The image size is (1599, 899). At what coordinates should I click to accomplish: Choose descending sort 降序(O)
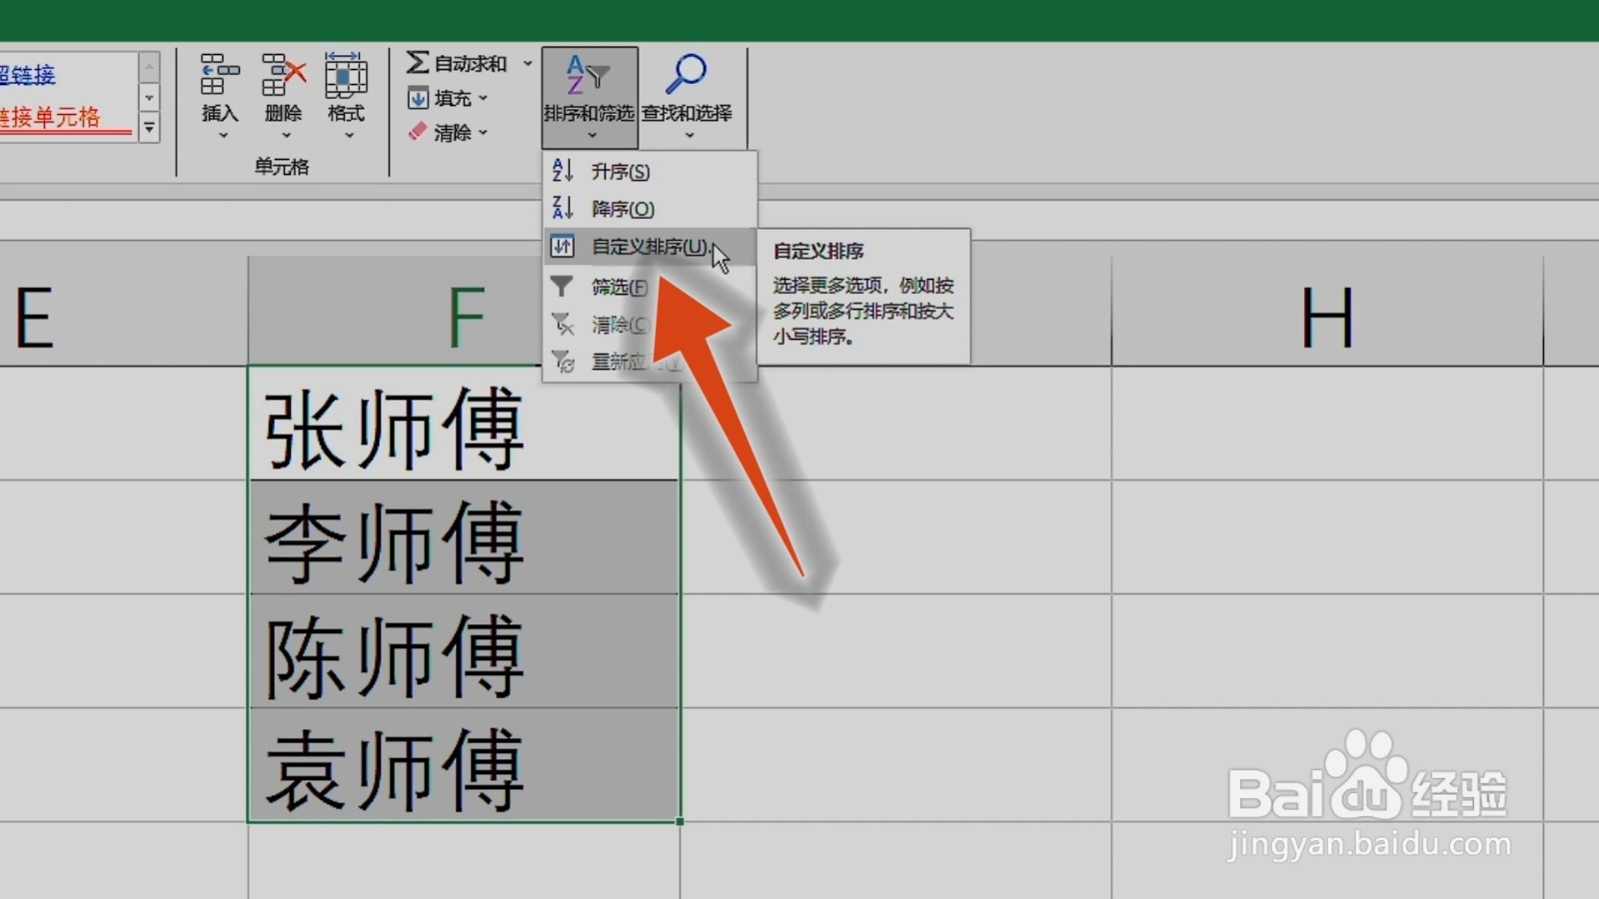click(x=650, y=209)
